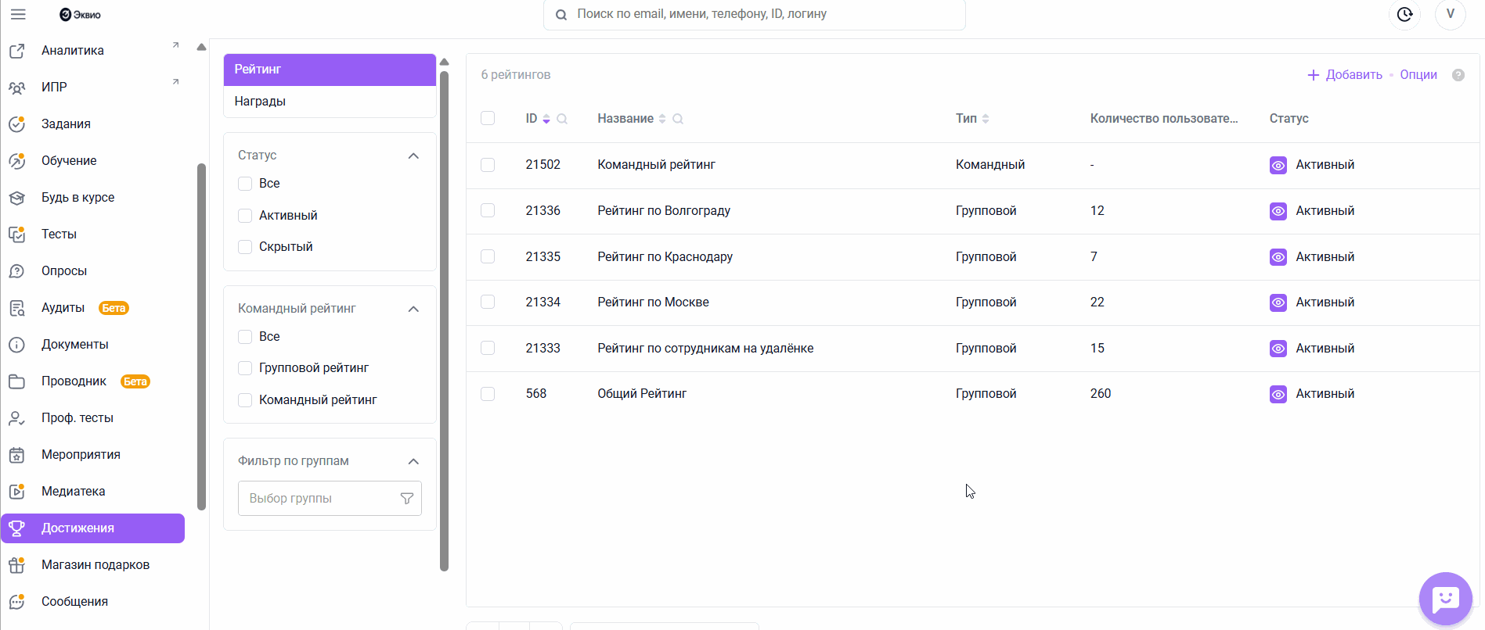The width and height of the screenshot is (1485, 630).
Task: Enable the Активный status filter checkbox
Action: (x=245, y=216)
